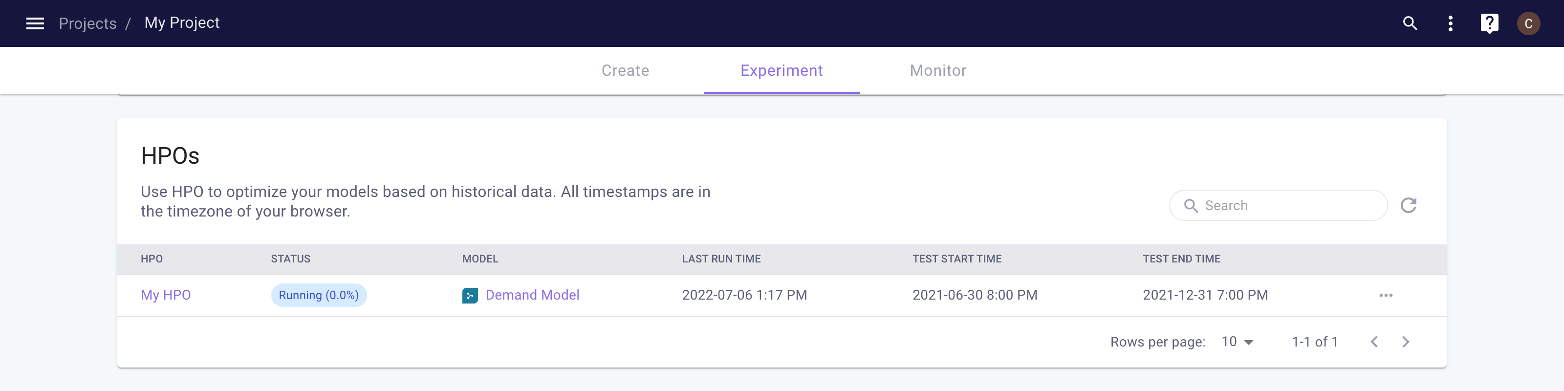This screenshot has height=391, width=1564.
Task: Go to the next table page
Action: tap(1405, 342)
